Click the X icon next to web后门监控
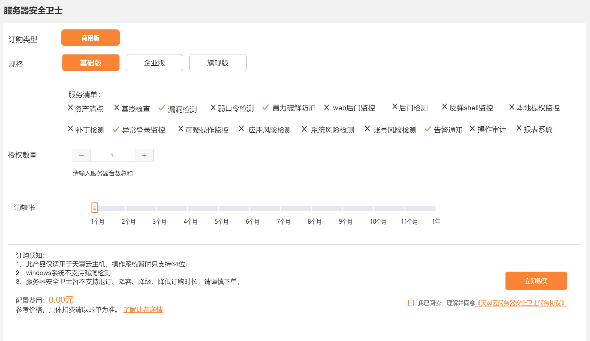The width and height of the screenshot is (590, 341). [x=326, y=108]
